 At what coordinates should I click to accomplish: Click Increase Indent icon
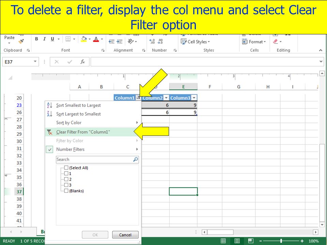(x=120, y=42)
